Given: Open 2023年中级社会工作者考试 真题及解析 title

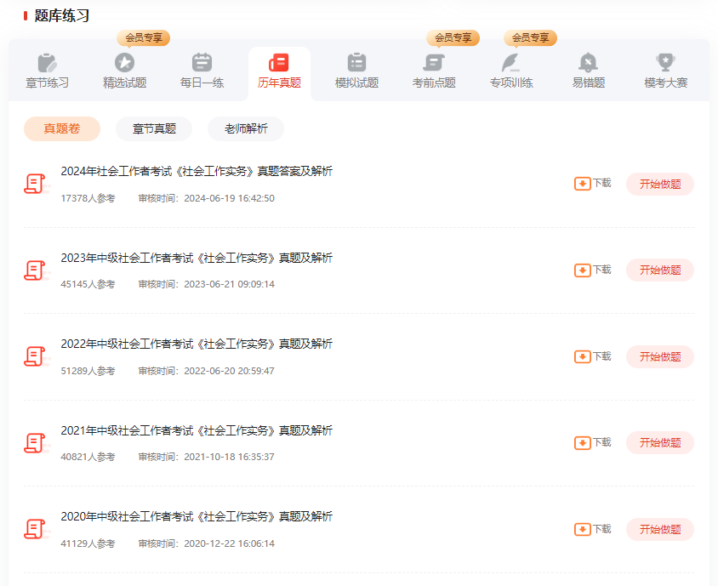Looking at the screenshot, I should click(197, 258).
